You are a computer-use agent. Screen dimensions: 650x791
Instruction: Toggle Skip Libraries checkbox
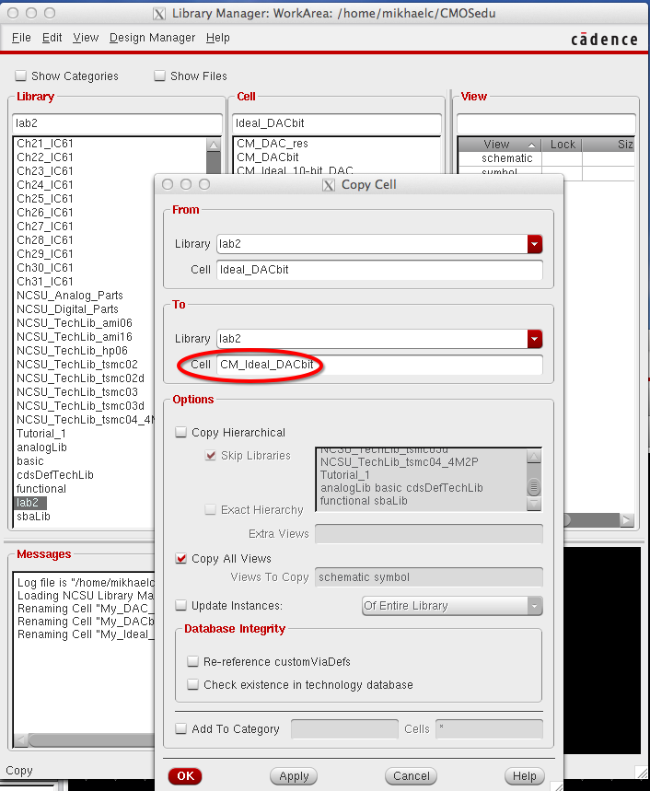point(210,456)
